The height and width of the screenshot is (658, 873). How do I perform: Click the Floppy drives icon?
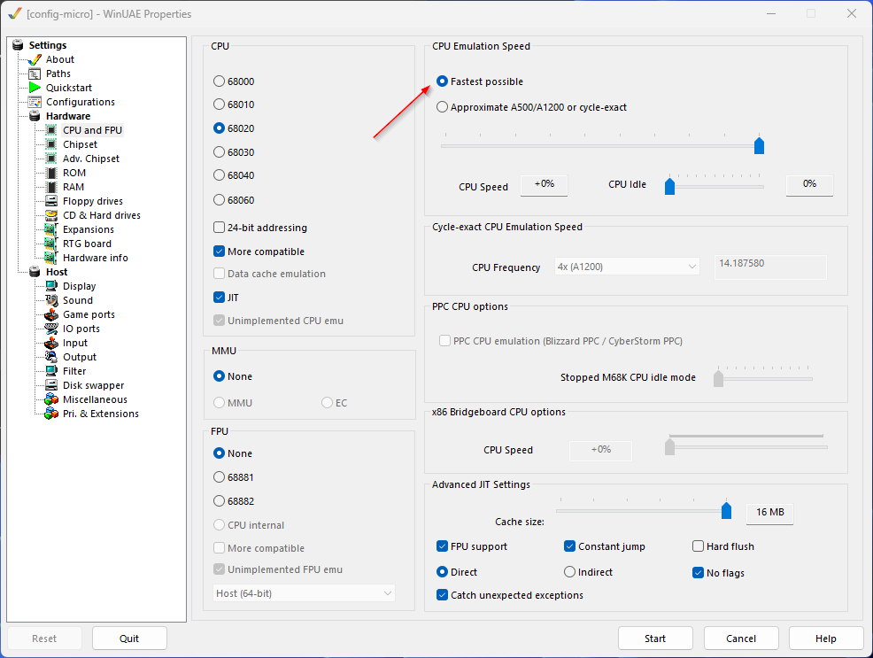point(51,201)
